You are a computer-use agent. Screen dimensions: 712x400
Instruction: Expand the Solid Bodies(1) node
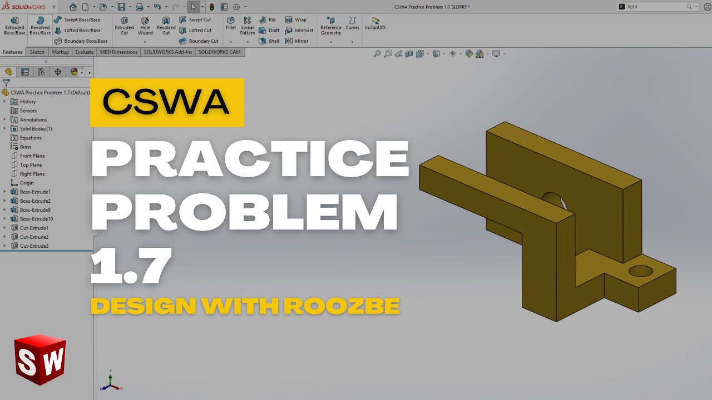pyautogui.click(x=4, y=129)
